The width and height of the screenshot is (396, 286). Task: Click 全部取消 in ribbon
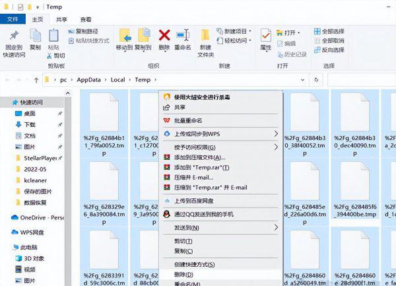(329, 41)
